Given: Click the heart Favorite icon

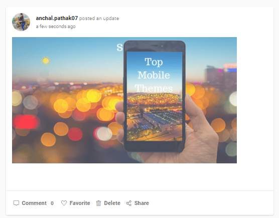Looking at the screenshot, I should 64,203.
